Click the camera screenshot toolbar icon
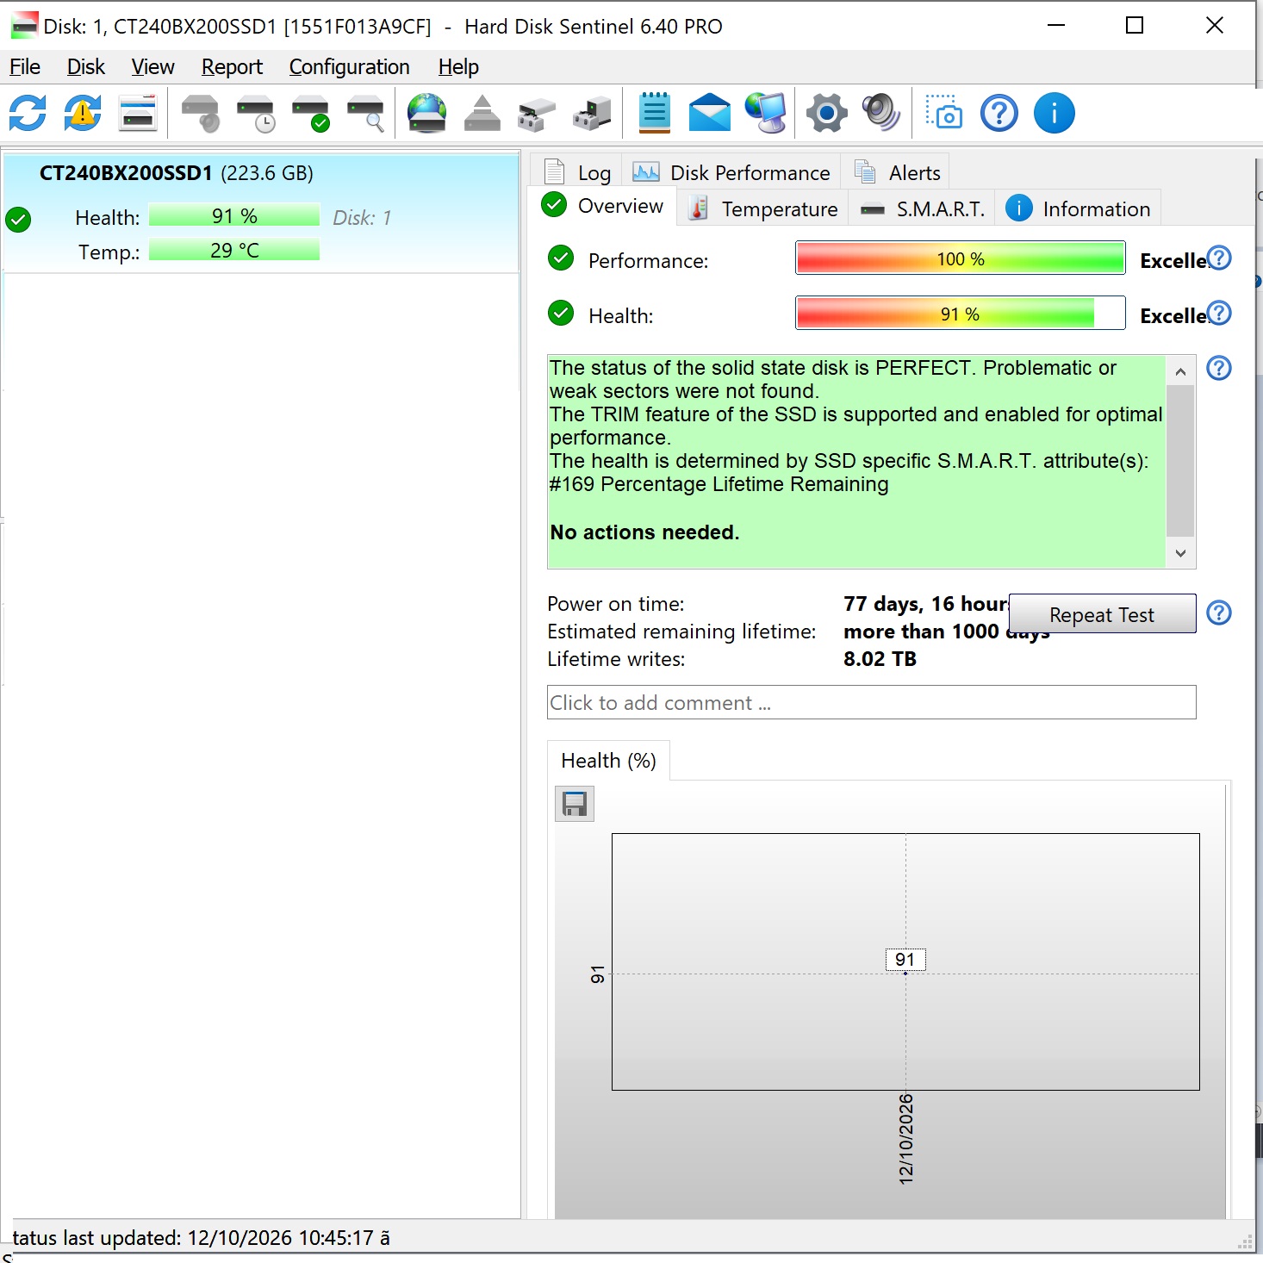1263x1263 pixels. pos(944,113)
